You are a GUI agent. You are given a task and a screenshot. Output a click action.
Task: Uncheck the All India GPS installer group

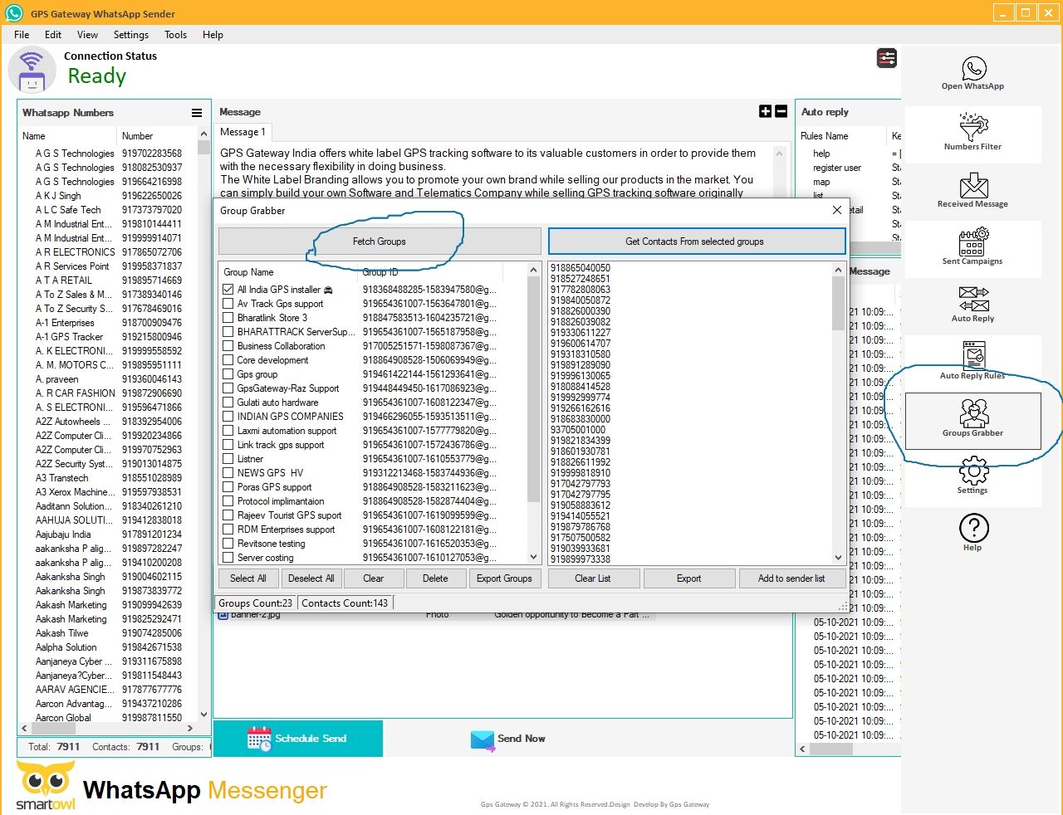[x=228, y=290]
